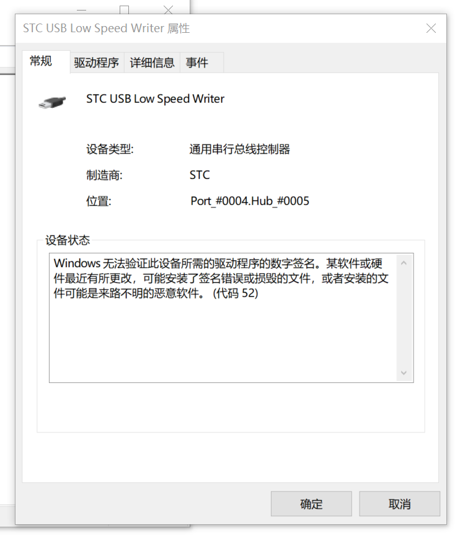The height and width of the screenshot is (549, 473).
Task: Click the 设备类型: label
Action: point(110,149)
